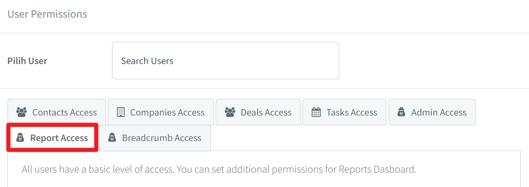This screenshot has width=529, height=187.
Task: Open the Search Users dropdown field
Action: tap(225, 61)
